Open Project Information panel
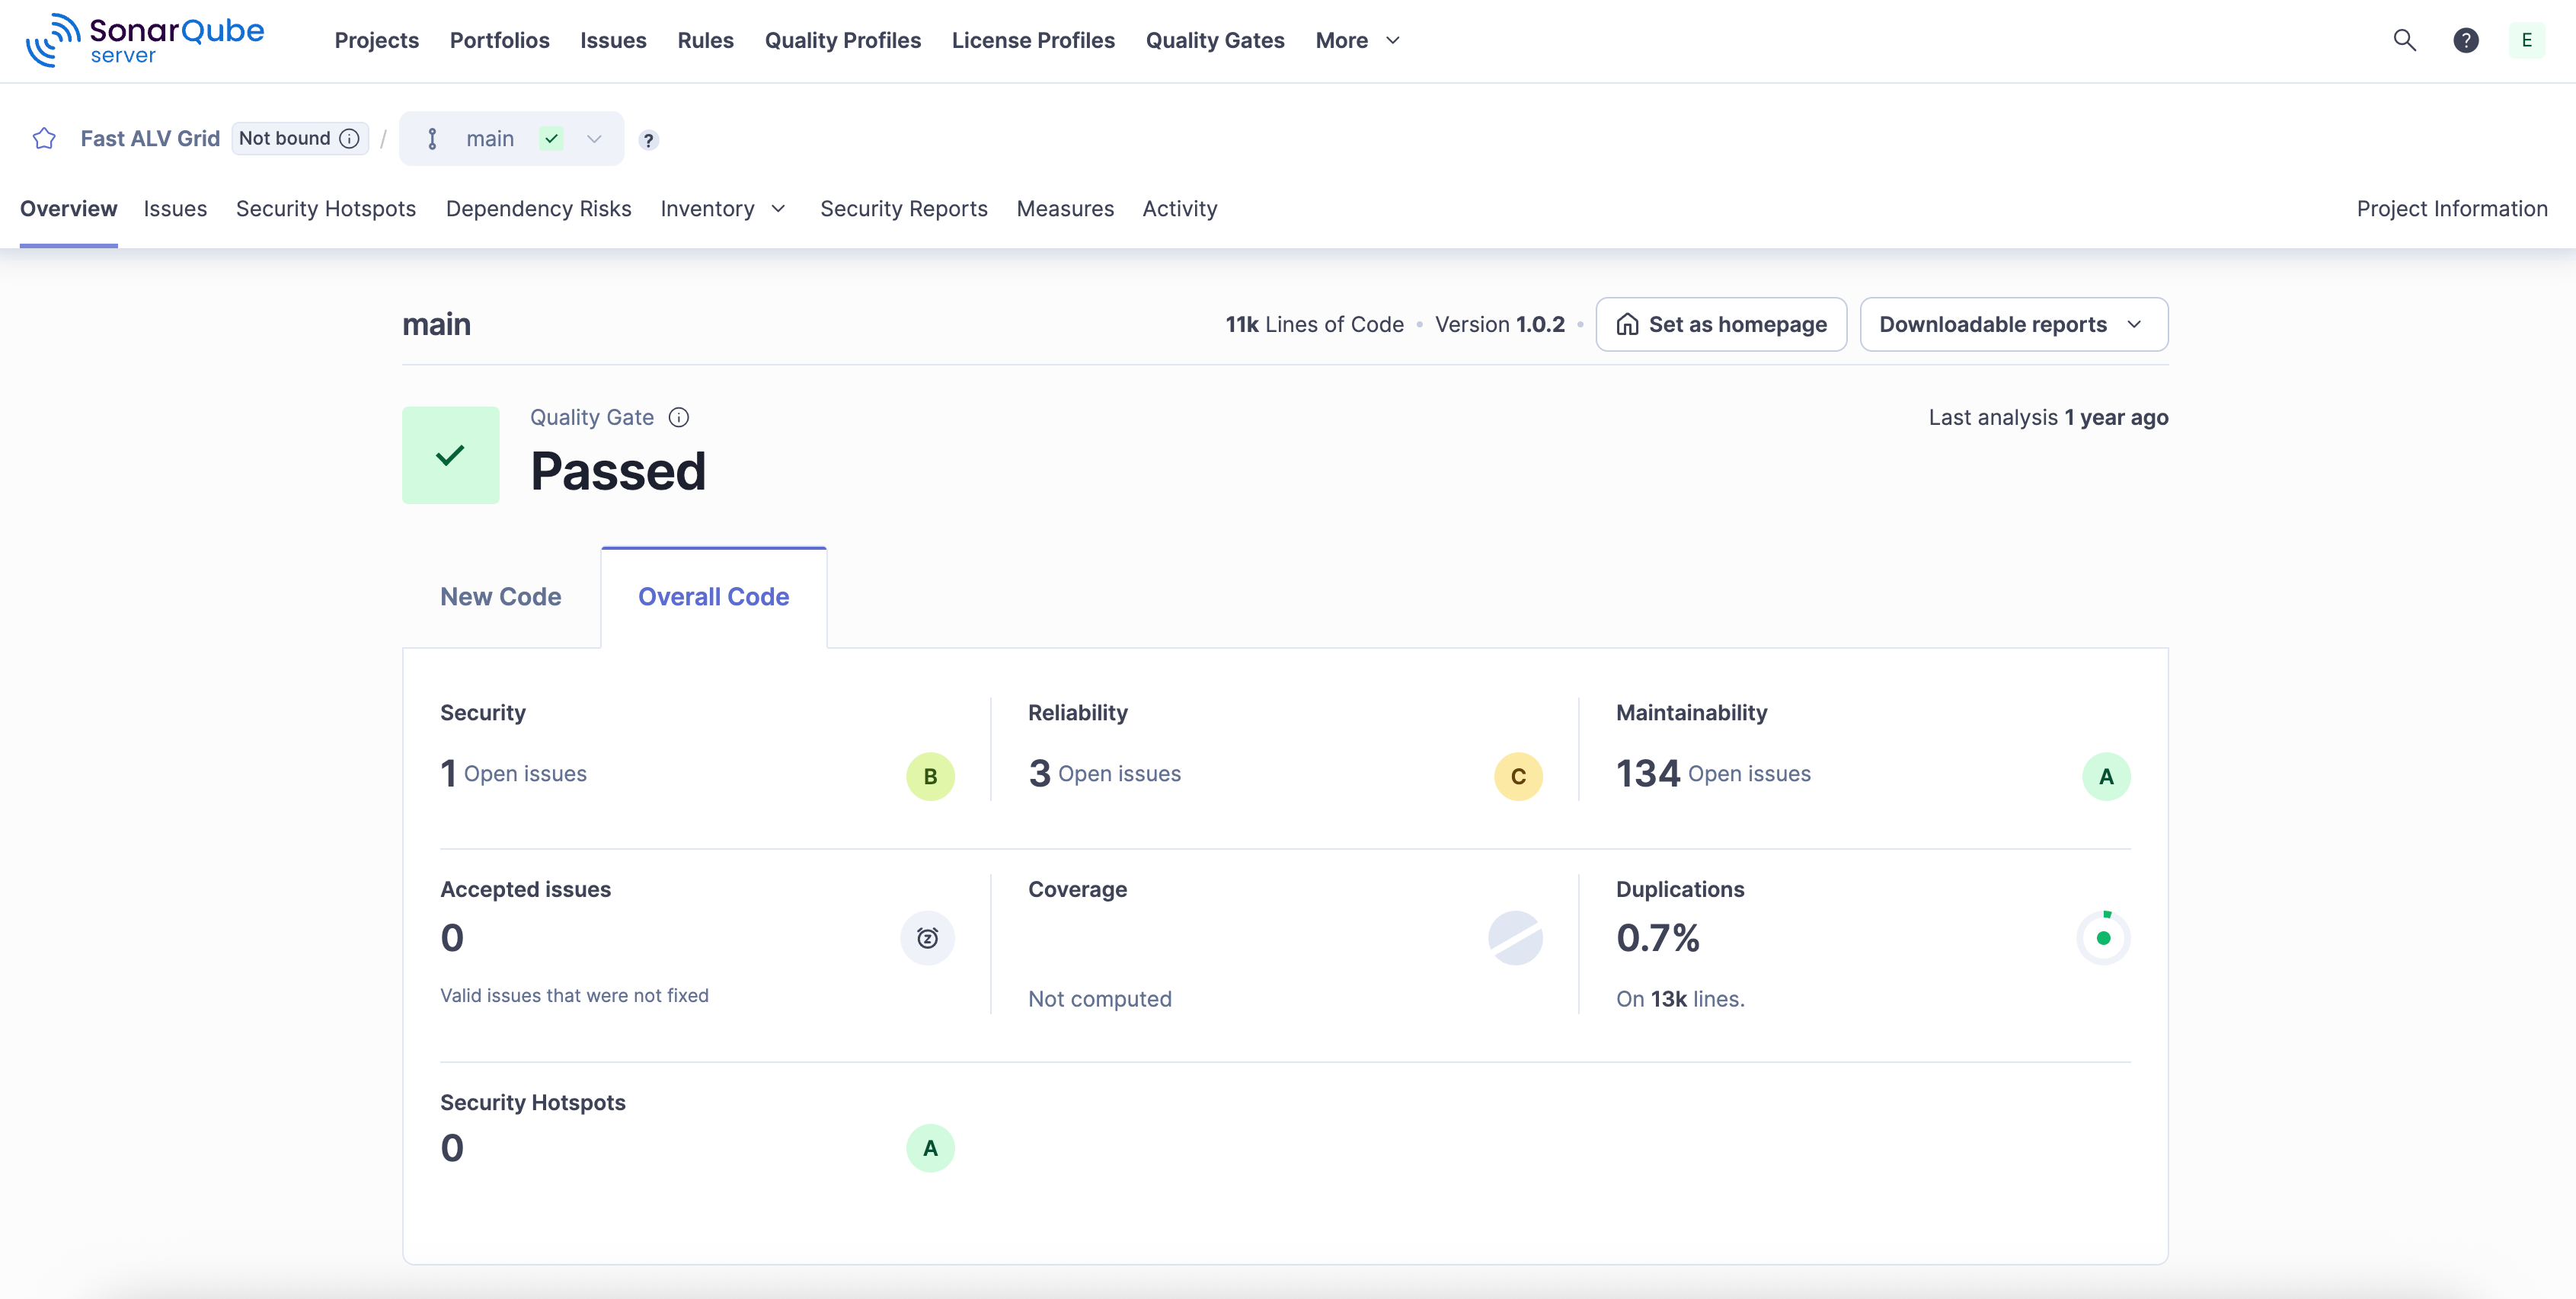The height and width of the screenshot is (1299, 2576). [2451, 209]
